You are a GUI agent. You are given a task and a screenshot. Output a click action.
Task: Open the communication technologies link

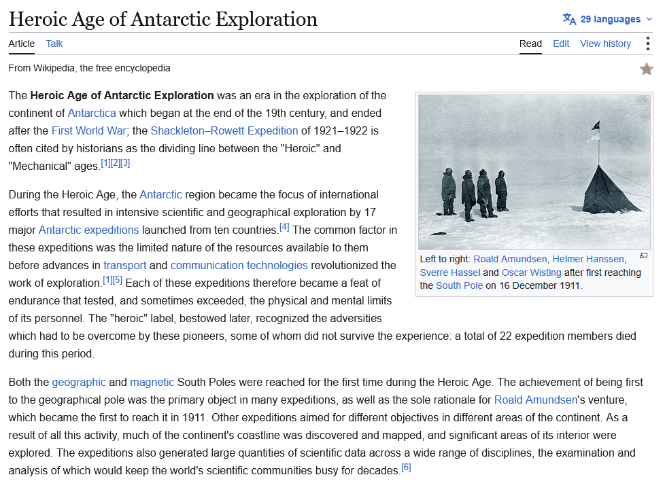pos(239,266)
